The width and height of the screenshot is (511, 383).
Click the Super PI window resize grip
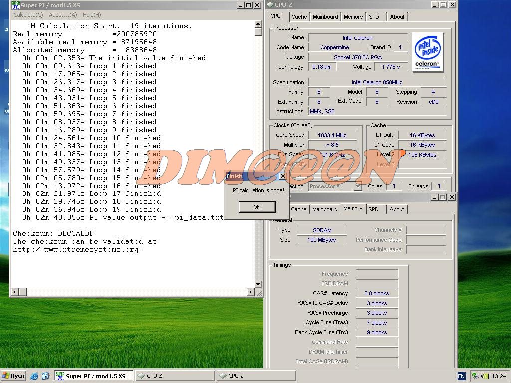[x=259, y=293]
